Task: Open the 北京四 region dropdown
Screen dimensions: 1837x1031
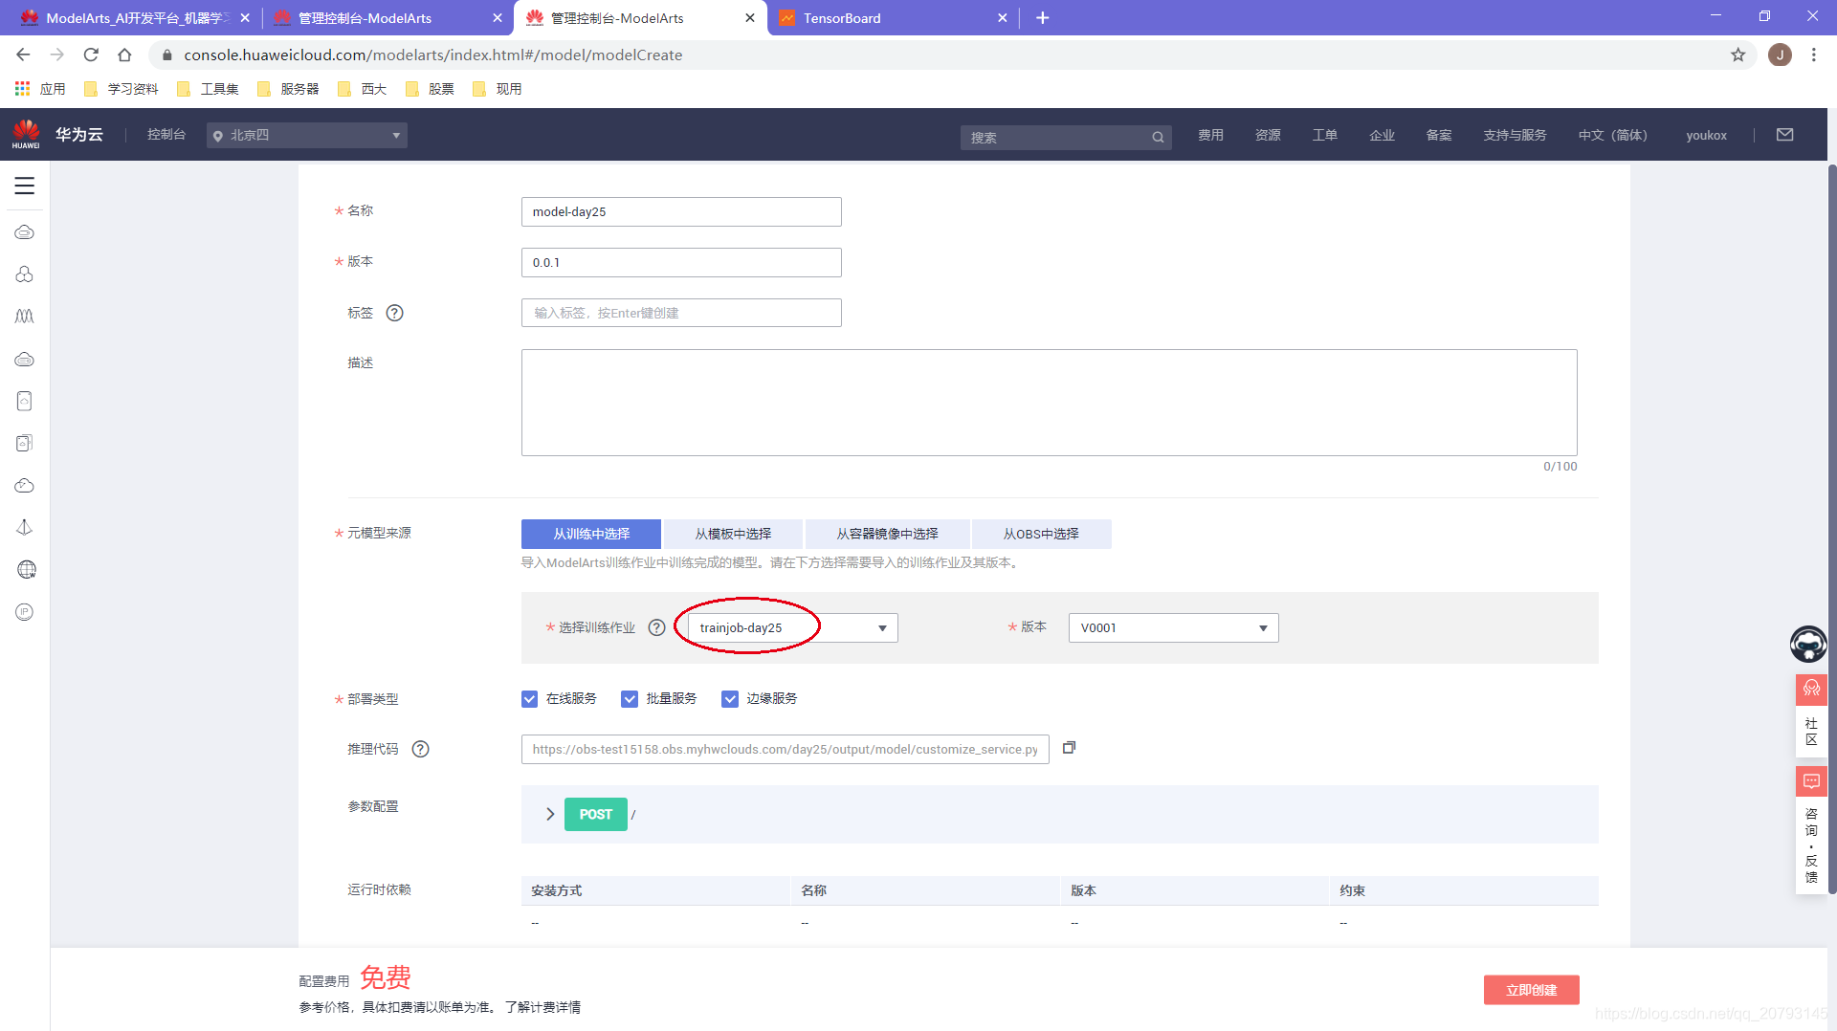Action: tap(307, 135)
